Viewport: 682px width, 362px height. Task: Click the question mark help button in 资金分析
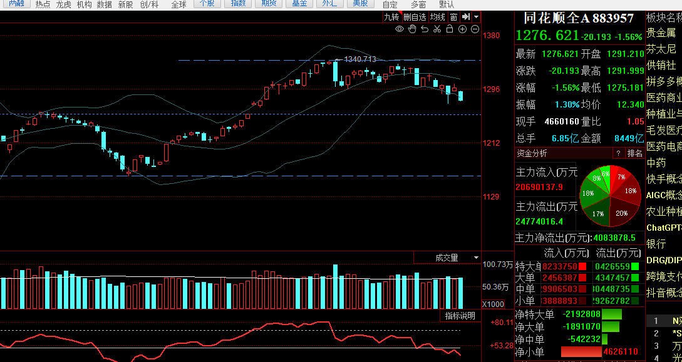[618, 153]
